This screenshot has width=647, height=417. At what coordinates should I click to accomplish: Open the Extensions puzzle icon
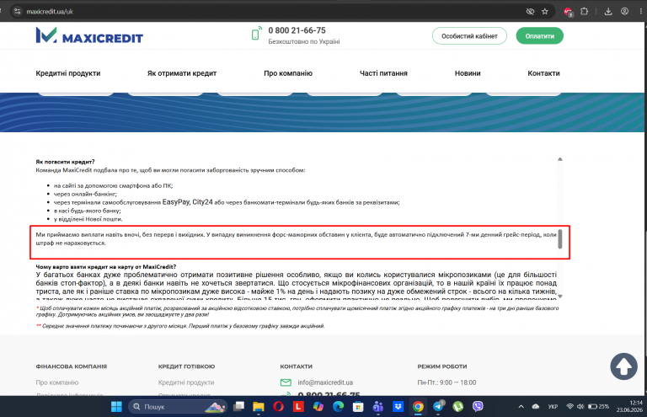point(584,12)
